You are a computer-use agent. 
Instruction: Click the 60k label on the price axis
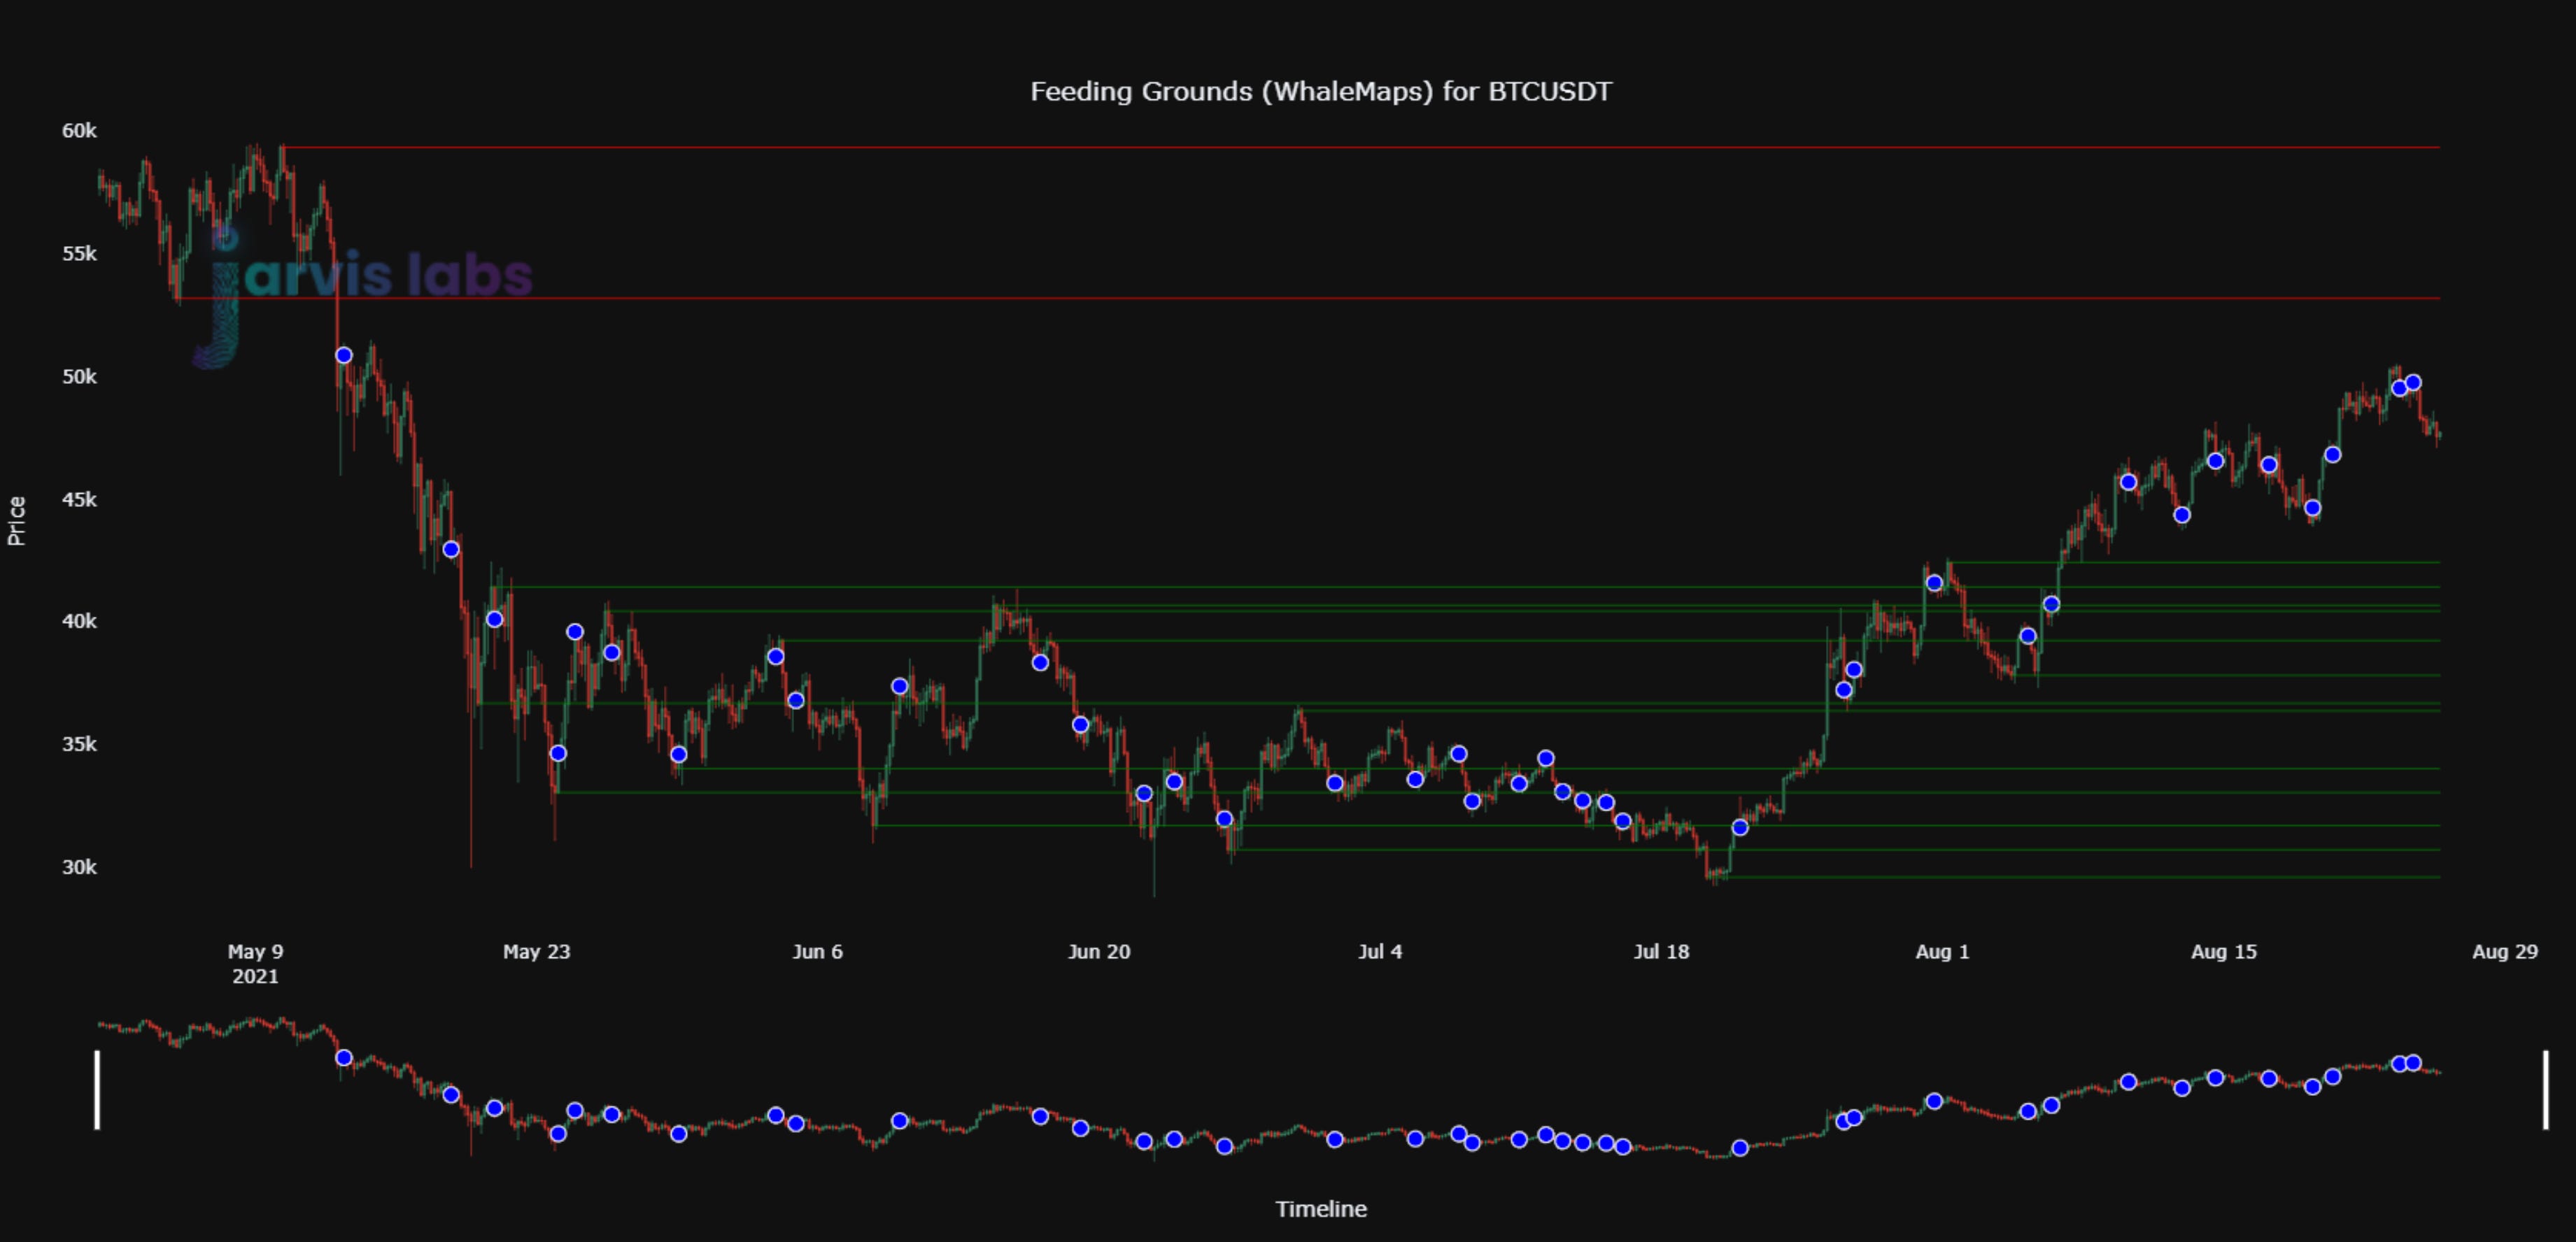click(79, 131)
